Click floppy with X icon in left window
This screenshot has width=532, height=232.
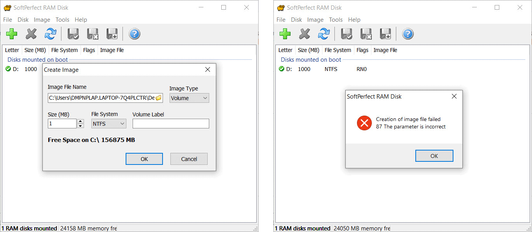93,34
